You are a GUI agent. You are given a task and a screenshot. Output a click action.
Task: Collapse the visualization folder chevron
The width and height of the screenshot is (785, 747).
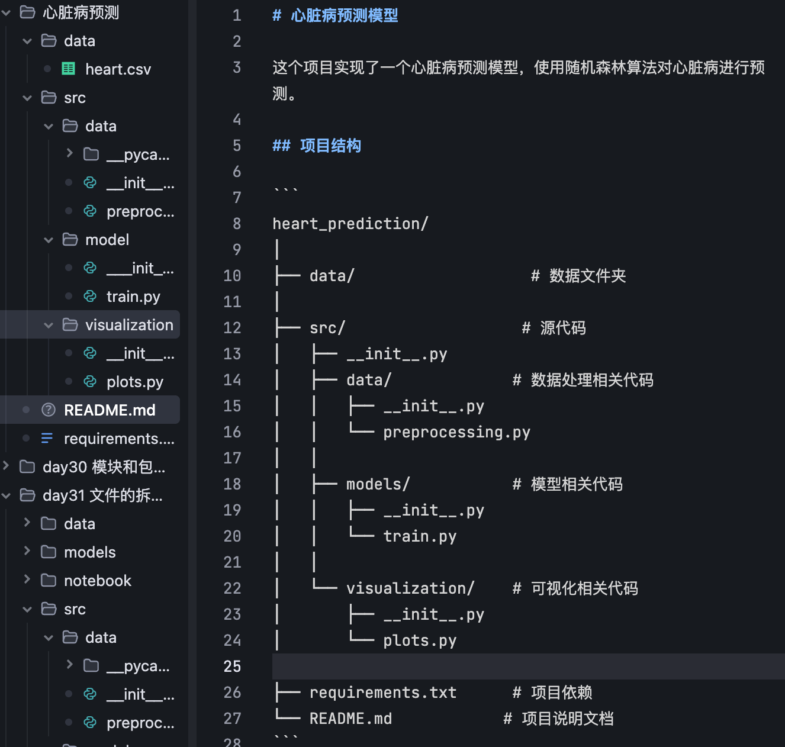pyautogui.click(x=49, y=325)
